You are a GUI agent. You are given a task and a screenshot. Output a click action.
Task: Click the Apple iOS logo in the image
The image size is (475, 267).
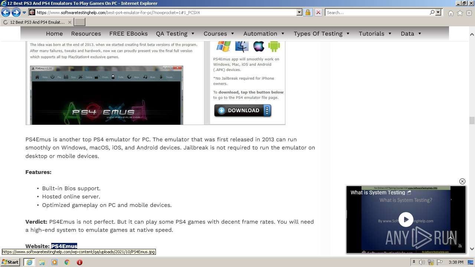258,46
